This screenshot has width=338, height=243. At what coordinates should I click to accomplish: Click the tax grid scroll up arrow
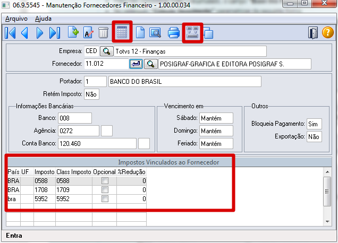point(327,172)
